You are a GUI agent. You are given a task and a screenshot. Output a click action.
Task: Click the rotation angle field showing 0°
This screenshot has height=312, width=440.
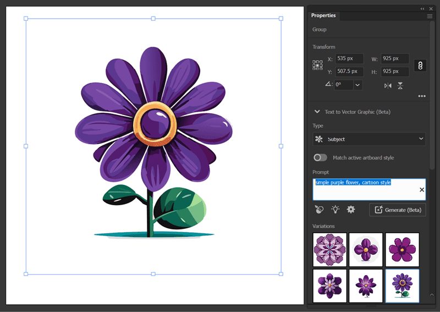(x=343, y=85)
